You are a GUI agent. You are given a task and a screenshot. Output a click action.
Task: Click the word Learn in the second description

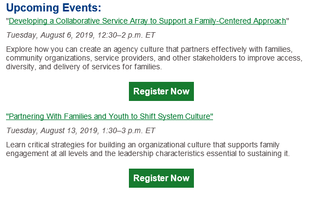pyautogui.click(x=16, y=145)
